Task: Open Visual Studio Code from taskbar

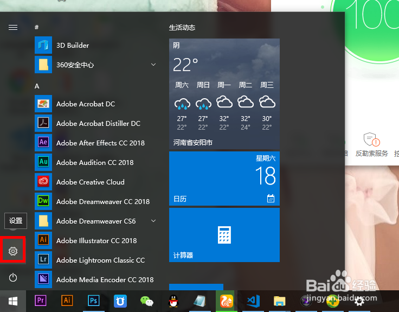Action: pos(253,301)
